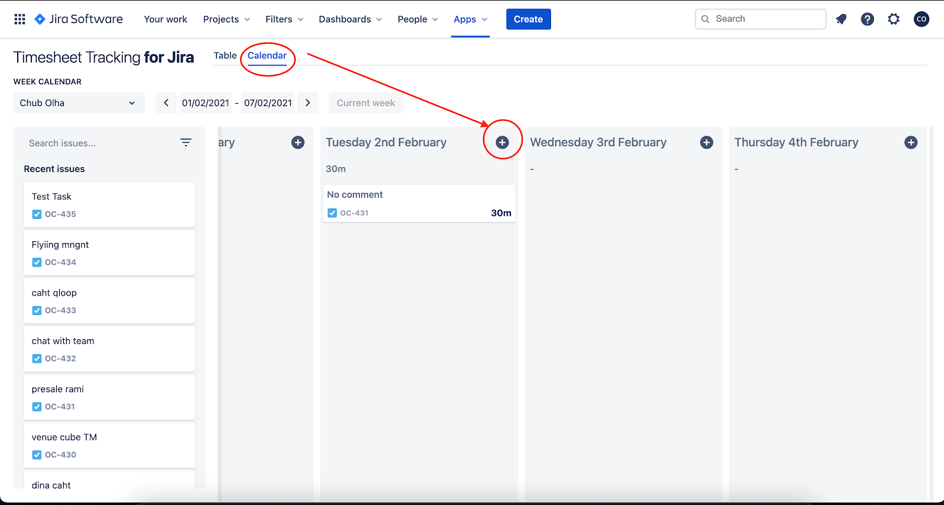Go to the next week arrow
This screenshot has width=944, height=505.
point(307,103)
